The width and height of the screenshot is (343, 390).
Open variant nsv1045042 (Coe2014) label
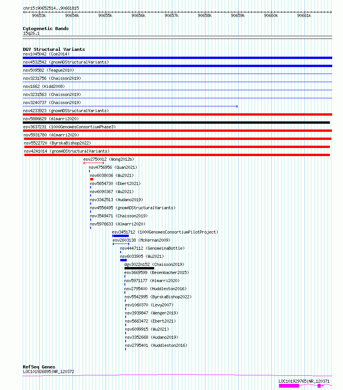click(46, 54)
